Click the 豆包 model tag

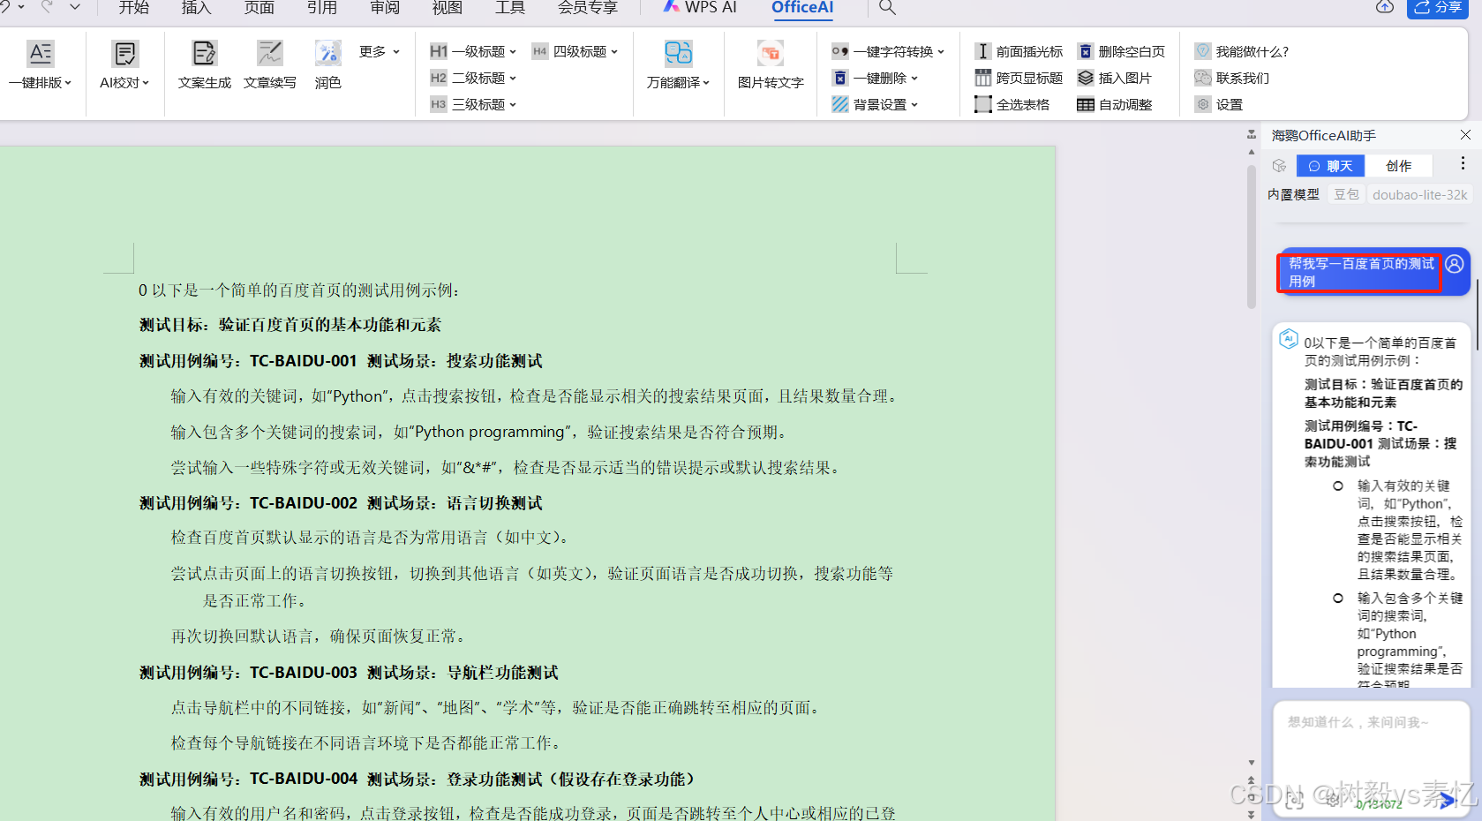point(1346,194)
